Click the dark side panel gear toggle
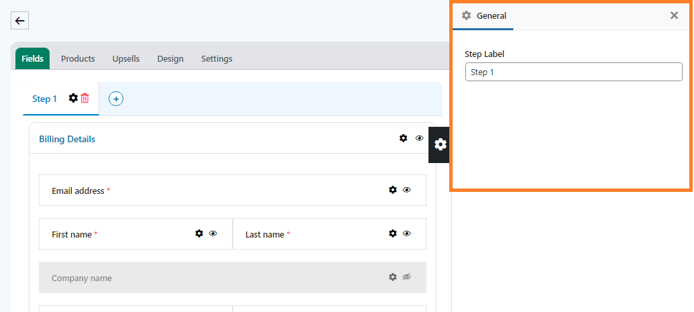The width and height of the screenshot is (694, 312). 440,144
